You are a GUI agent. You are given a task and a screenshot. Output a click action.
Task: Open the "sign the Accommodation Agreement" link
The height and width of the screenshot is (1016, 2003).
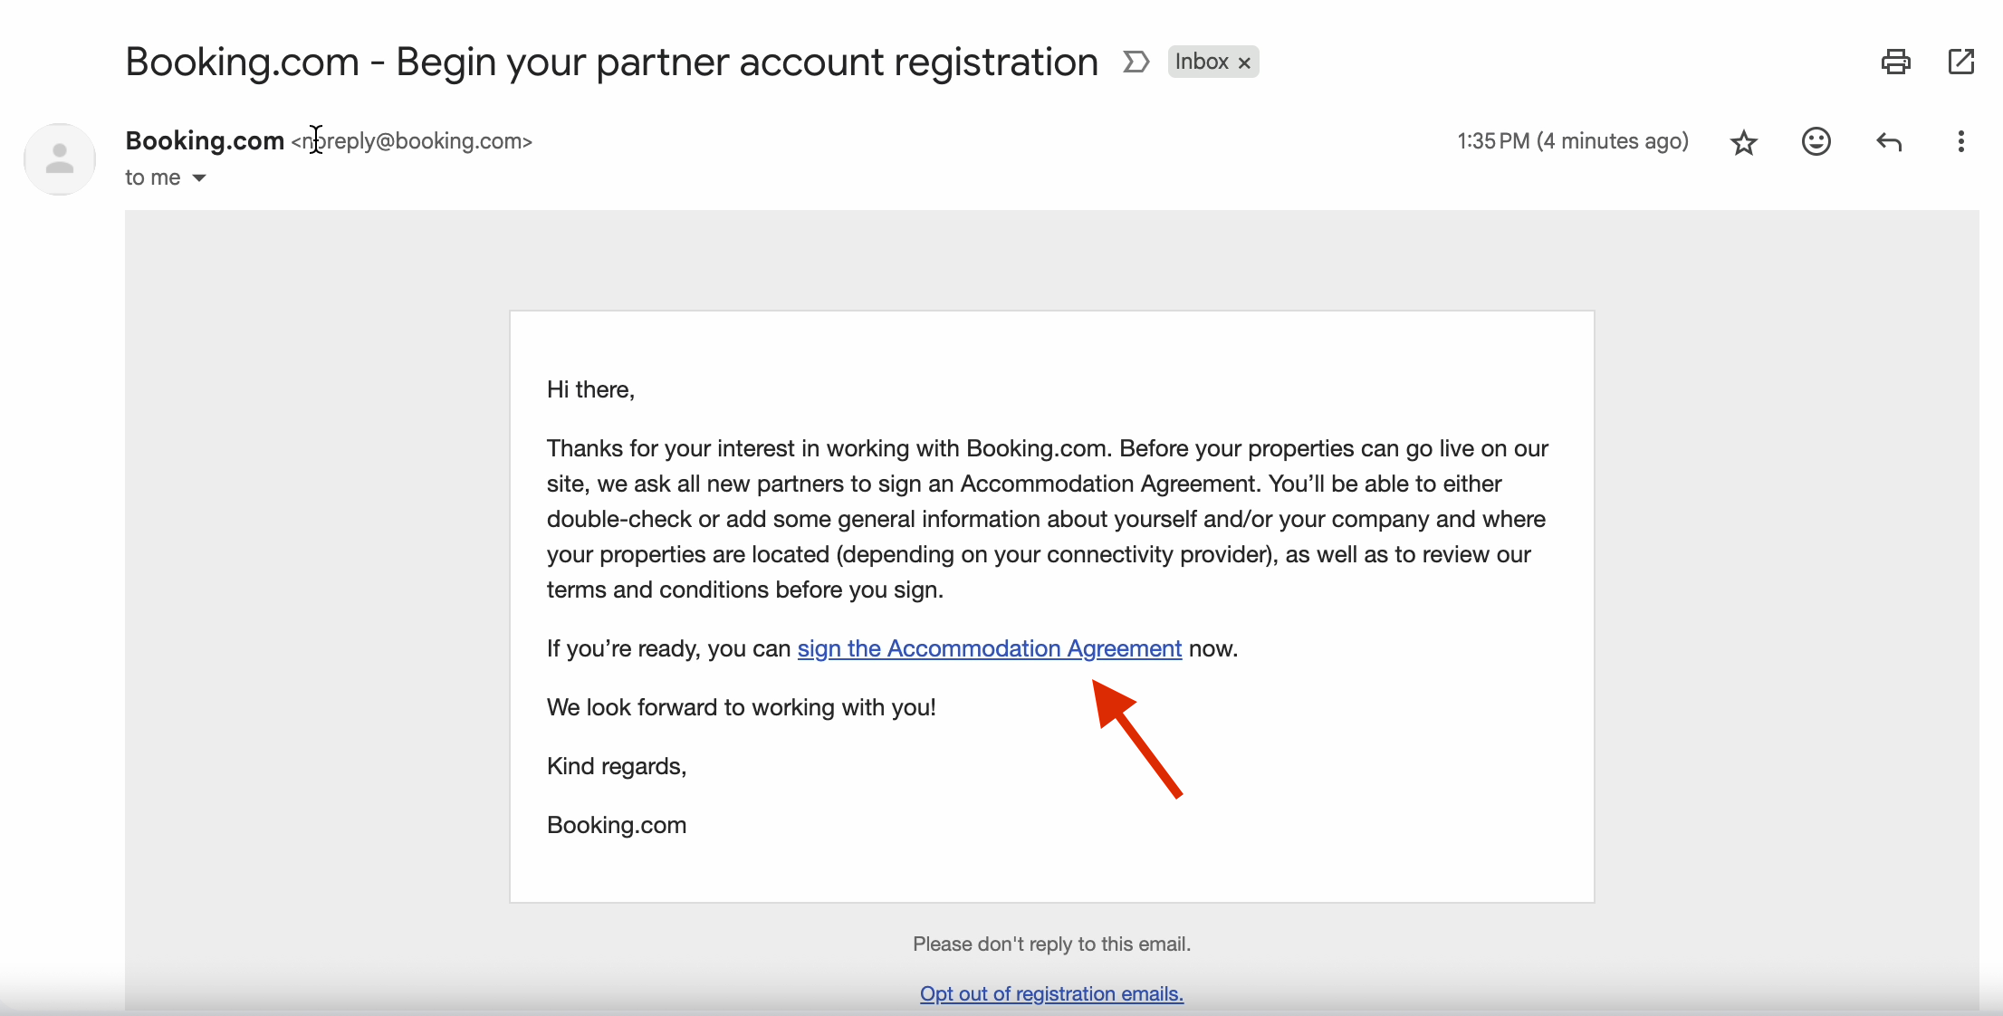click(989, 648)
